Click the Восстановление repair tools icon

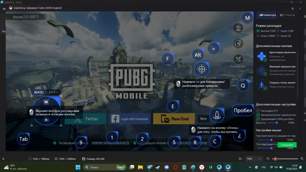coord(238,59)
